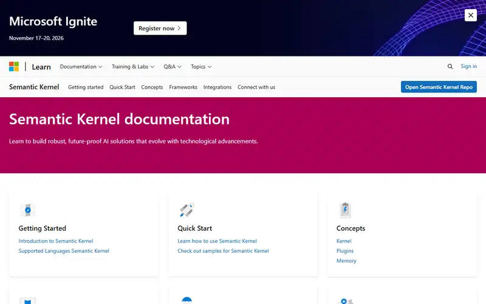Click the Quick Start rocket icon

pos(187,210)
